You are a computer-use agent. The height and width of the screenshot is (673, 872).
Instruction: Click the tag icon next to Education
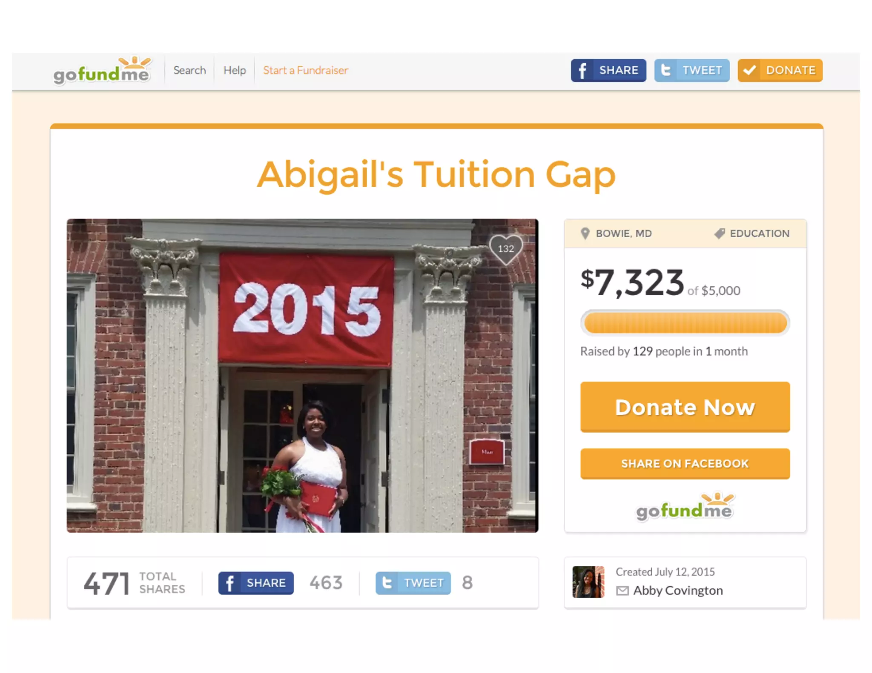[x=720, y=233]
